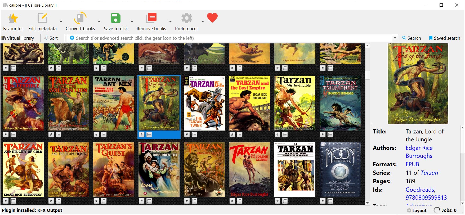Viewport: 465px width, 215px height.
Task: Click # icon under Tarzan's Quest
Action: click(x=96, y=201)
